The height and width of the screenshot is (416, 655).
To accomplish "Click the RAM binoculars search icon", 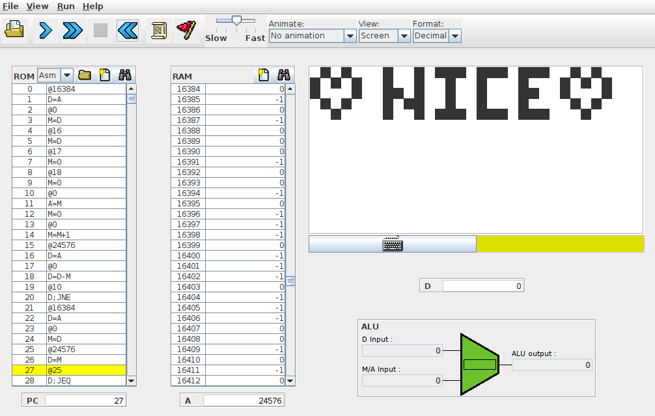I will pyautogui.click(x=283, y=76).
